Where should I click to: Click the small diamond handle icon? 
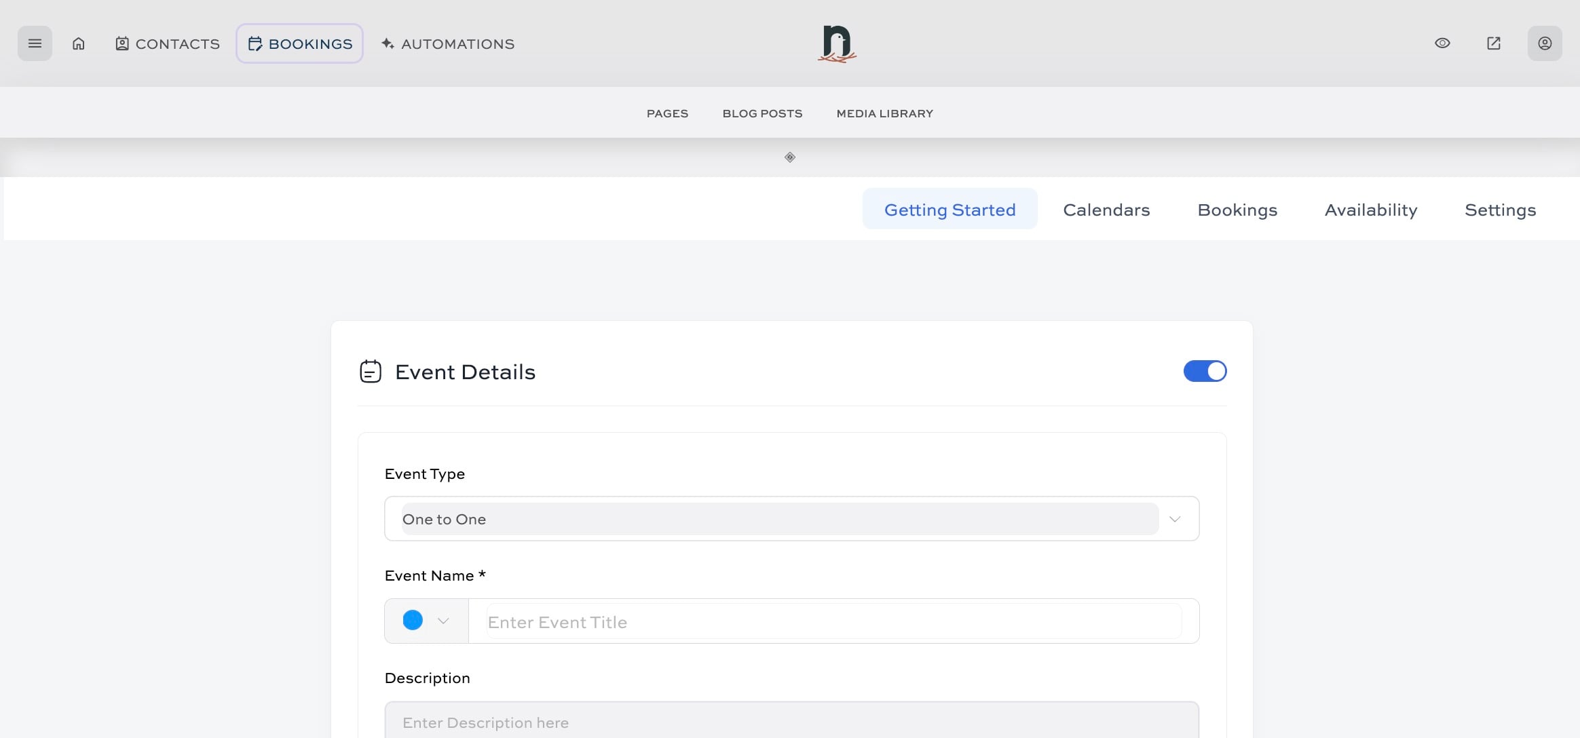point(790,157)
